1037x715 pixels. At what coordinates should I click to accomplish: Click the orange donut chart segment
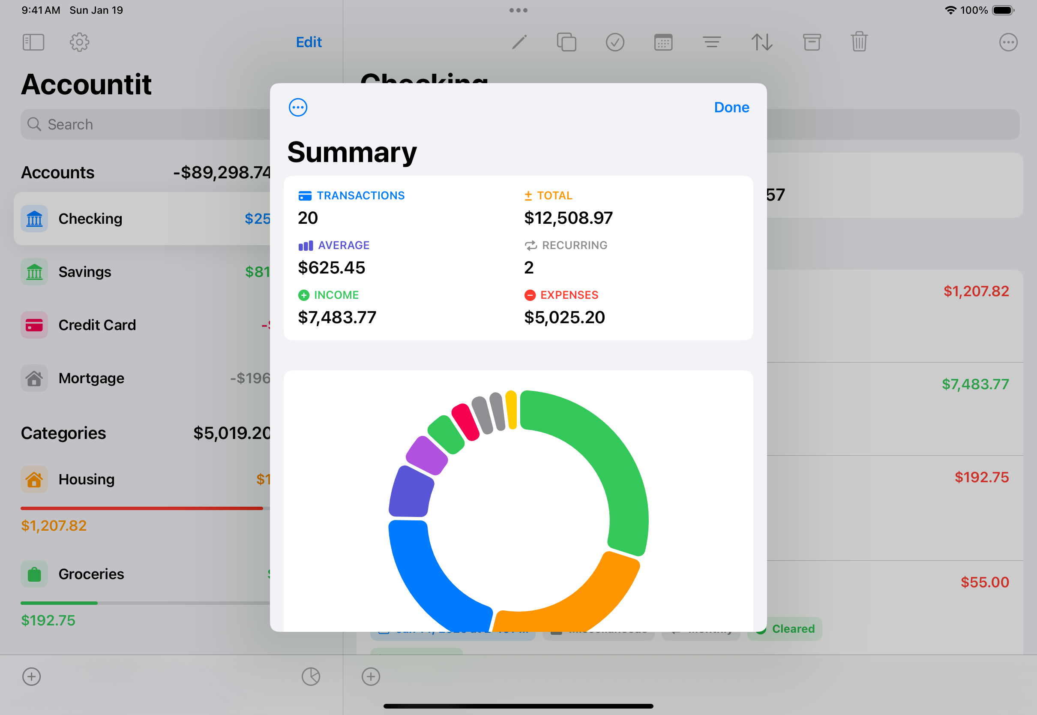click(582, 605)
